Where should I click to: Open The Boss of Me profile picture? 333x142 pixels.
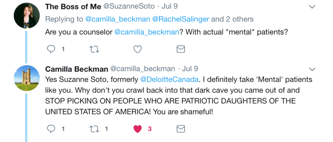[27, 15]
